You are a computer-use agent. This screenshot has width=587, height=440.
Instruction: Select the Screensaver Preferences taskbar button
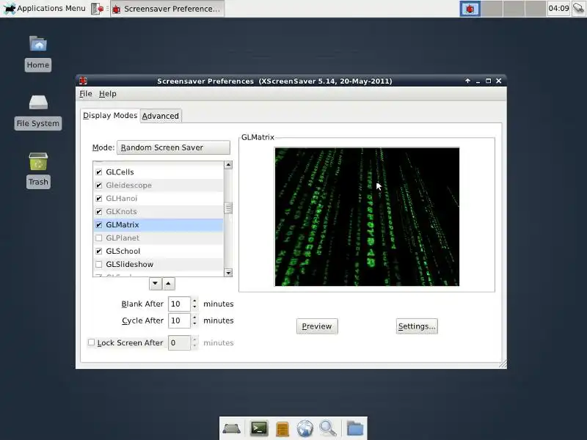point(167,9)
